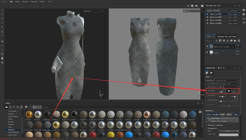Open the Settings dropdown in Texture Set List
The image size is (246, 140).
234,11
